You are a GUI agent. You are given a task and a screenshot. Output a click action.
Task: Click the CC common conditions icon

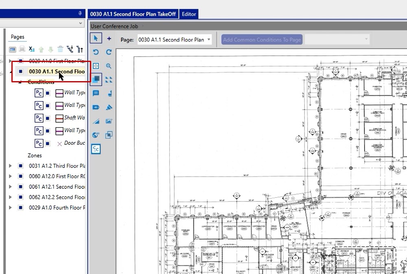(x=96, y=149)
